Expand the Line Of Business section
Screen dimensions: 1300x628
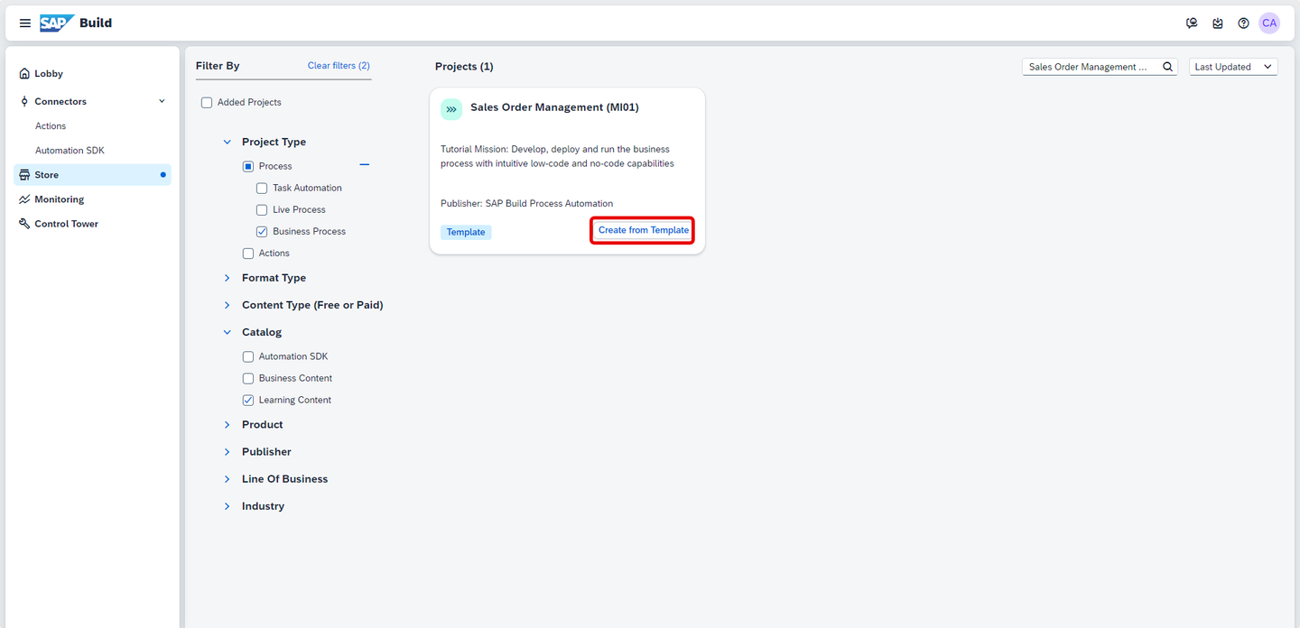[x=227, y=479]
